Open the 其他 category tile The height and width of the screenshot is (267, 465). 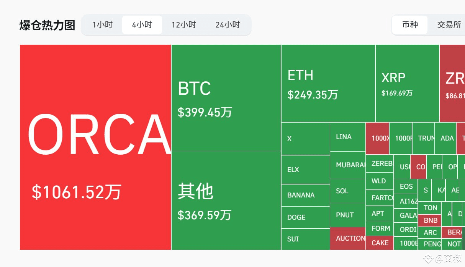(x=226, y=202)
